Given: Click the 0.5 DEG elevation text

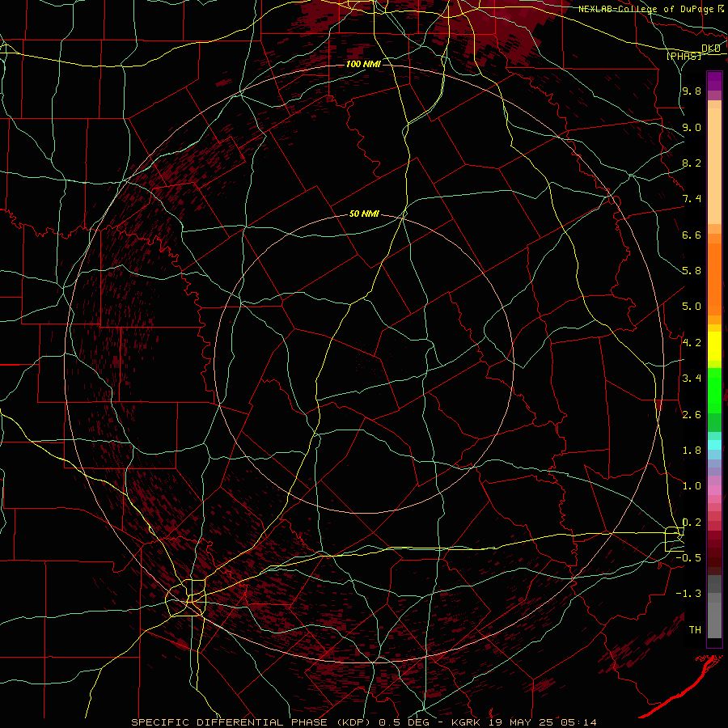Looking at the screenshot, I should click(403, 722).
